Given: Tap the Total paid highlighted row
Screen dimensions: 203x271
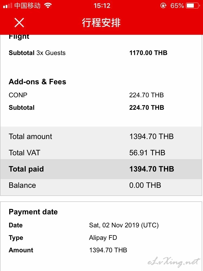Looking at the screenshot, I should tap(101, 169).
